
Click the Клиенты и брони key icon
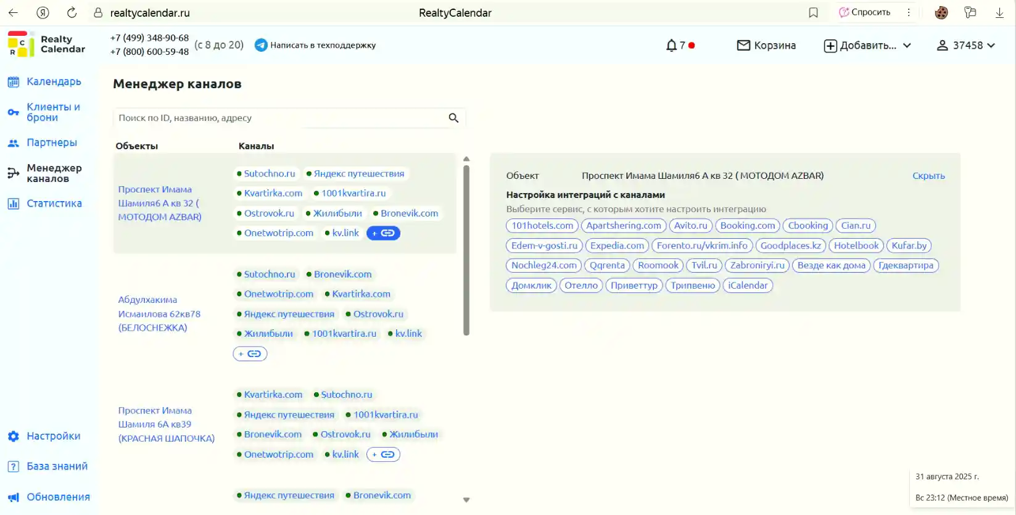pos(13,112)
